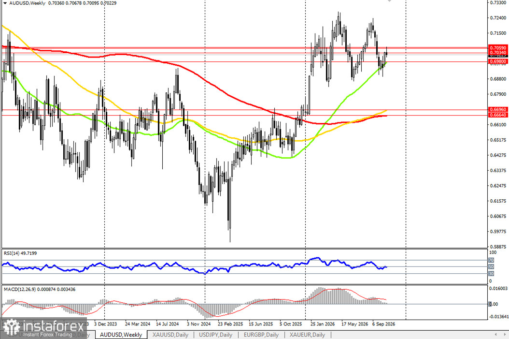Click the 24 Mar 2024 date label

coord(138,324)
